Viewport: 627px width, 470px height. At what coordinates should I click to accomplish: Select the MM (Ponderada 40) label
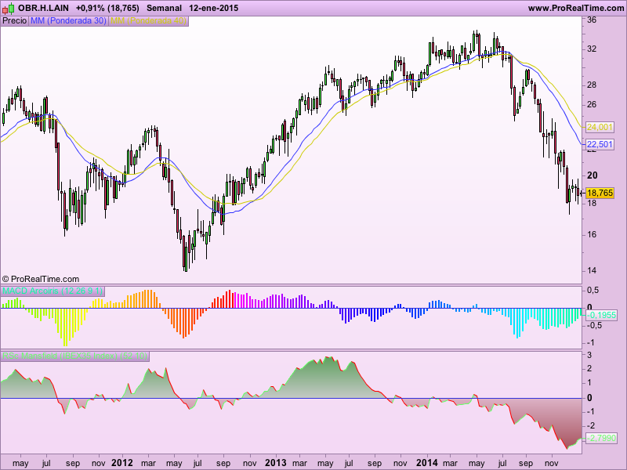(148, 20)
